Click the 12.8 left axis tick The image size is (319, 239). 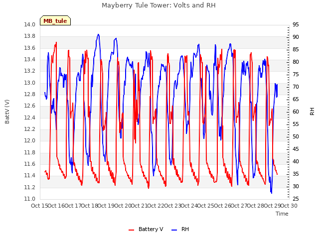coord(30,94)
